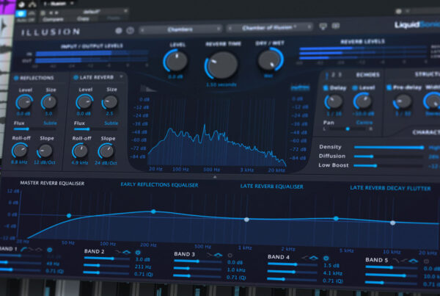Switch to Early Reflections Equaliser tab

click(159, 184)
